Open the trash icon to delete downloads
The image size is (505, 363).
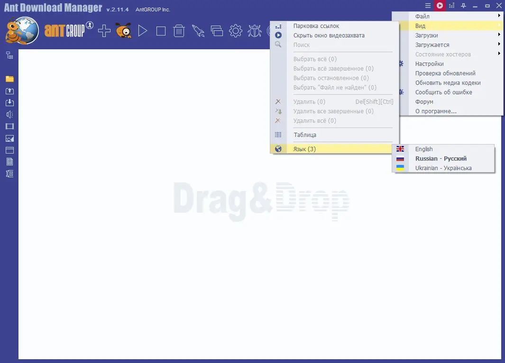point(179,30)
